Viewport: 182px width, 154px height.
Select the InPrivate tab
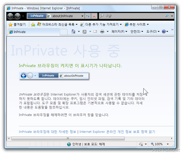(34, 32)
